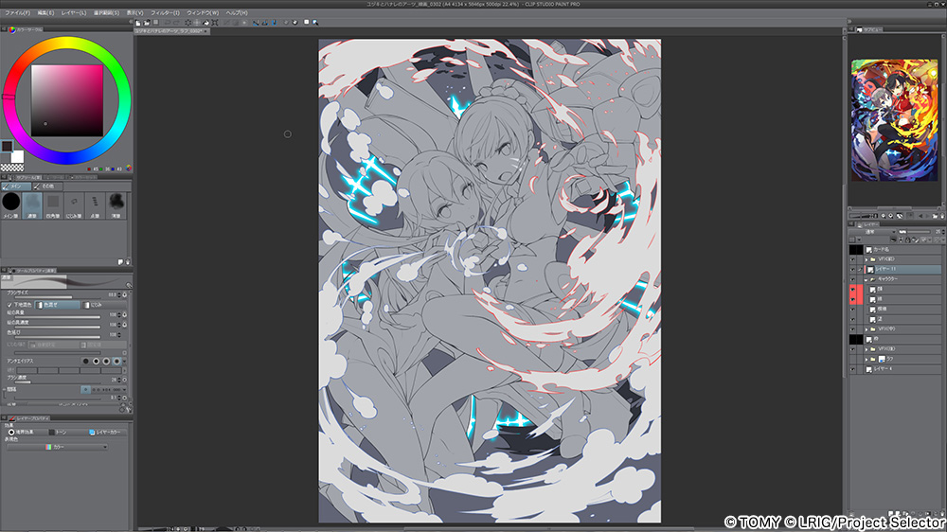Viewport: 947px width, 532px height.
Task: Click the Redo arrow in toolbar
Action: (x=176, y=23)
